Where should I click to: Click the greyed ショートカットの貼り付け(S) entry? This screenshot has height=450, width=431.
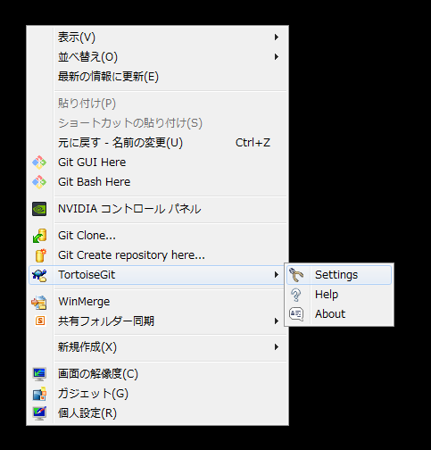pyautogui.click(x=158, y=123)
